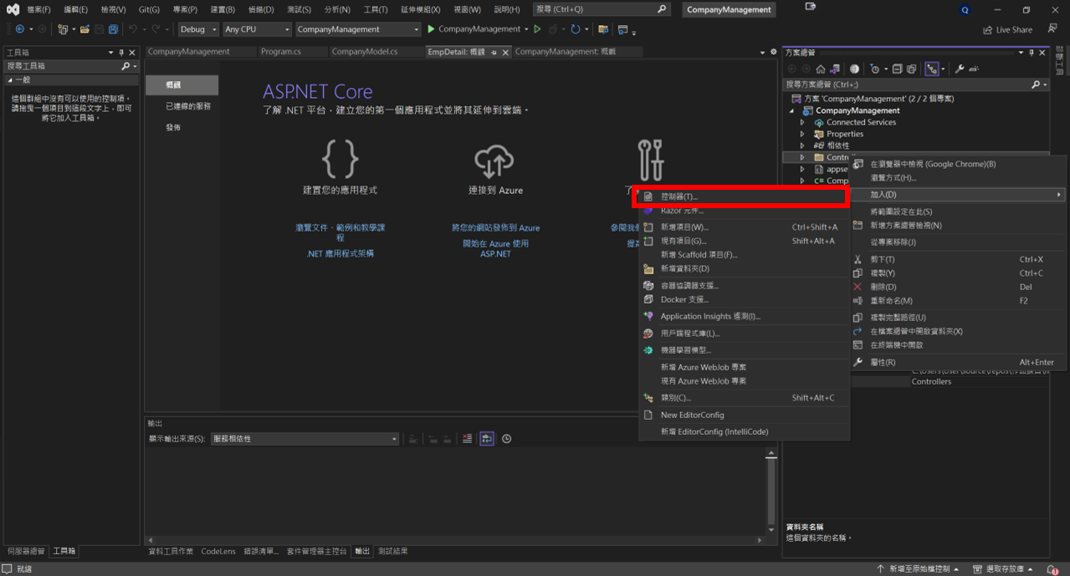
Task: Open CompanyManagement startup project dropdown
Action: [358, 29]
